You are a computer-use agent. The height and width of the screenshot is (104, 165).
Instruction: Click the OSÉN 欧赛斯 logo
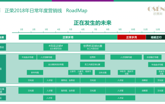(x=156, y=10)
